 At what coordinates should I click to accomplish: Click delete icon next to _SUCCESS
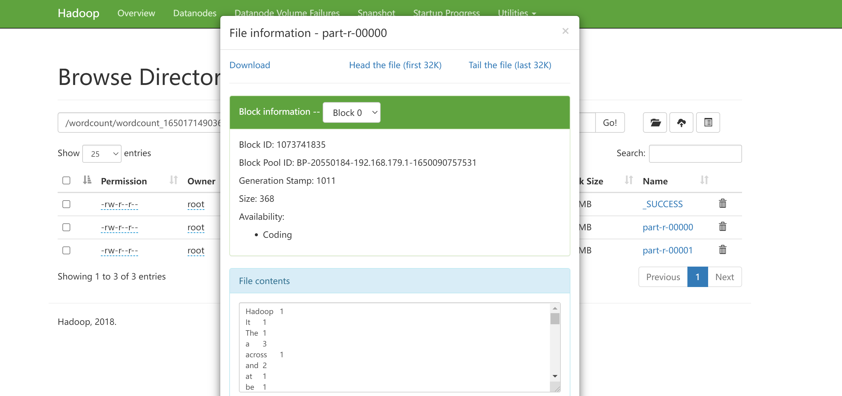(723, 203)
